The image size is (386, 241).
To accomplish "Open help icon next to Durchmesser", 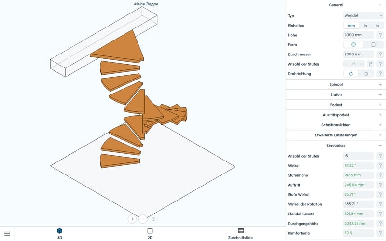I will (x=380, y=54).
